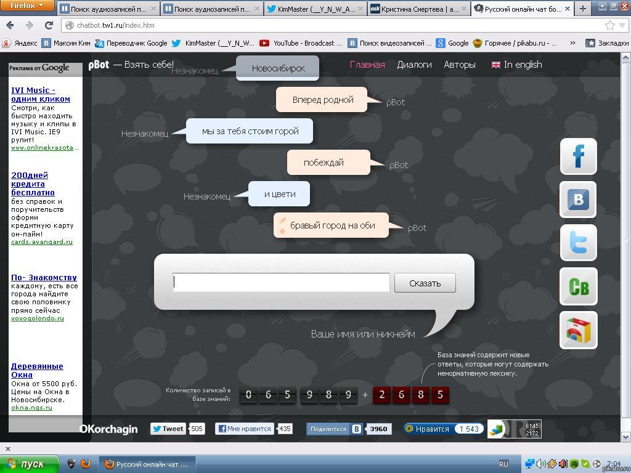This screenshot has width=631, height=473.
Task: Switch language via In english link
Action: [x=516, y=65]
